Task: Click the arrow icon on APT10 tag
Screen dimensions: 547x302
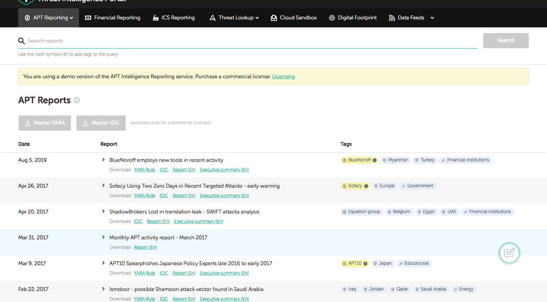Action: 365,264
